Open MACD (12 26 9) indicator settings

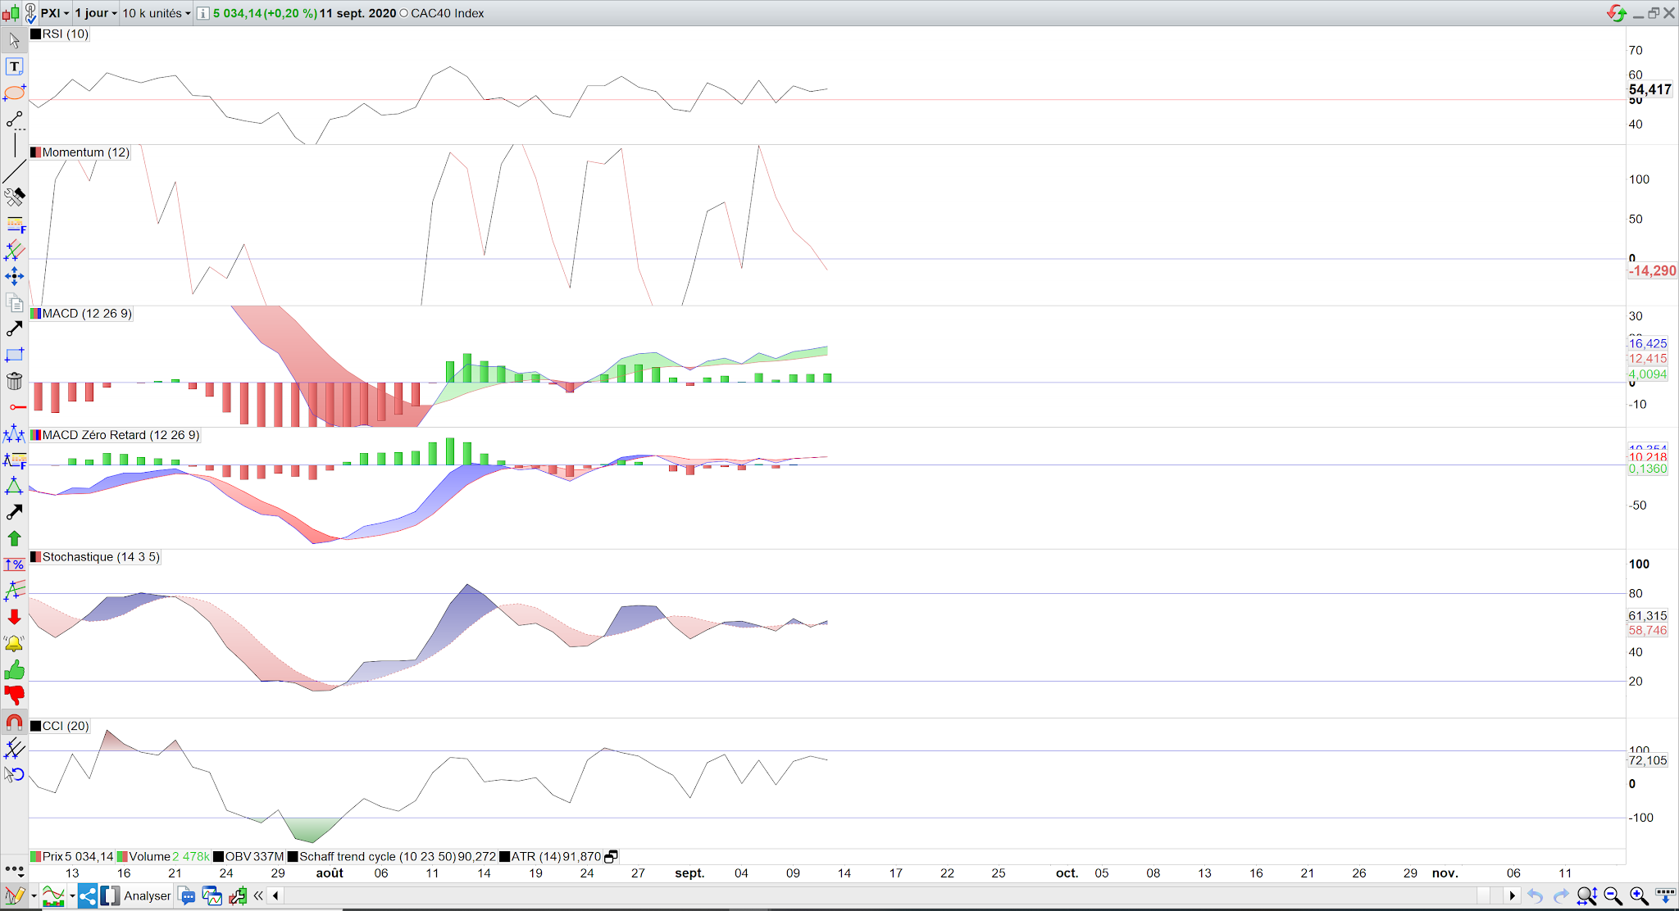[80, 314]
